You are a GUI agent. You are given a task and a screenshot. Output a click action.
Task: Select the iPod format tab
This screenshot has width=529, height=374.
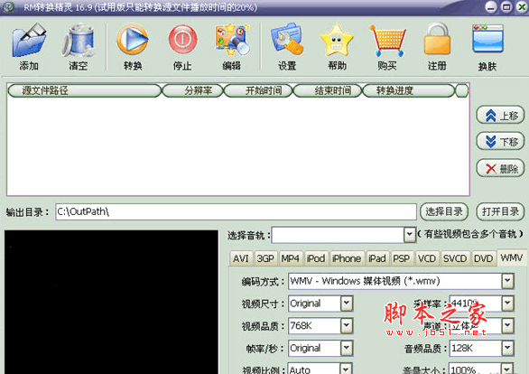coord(316,258)
